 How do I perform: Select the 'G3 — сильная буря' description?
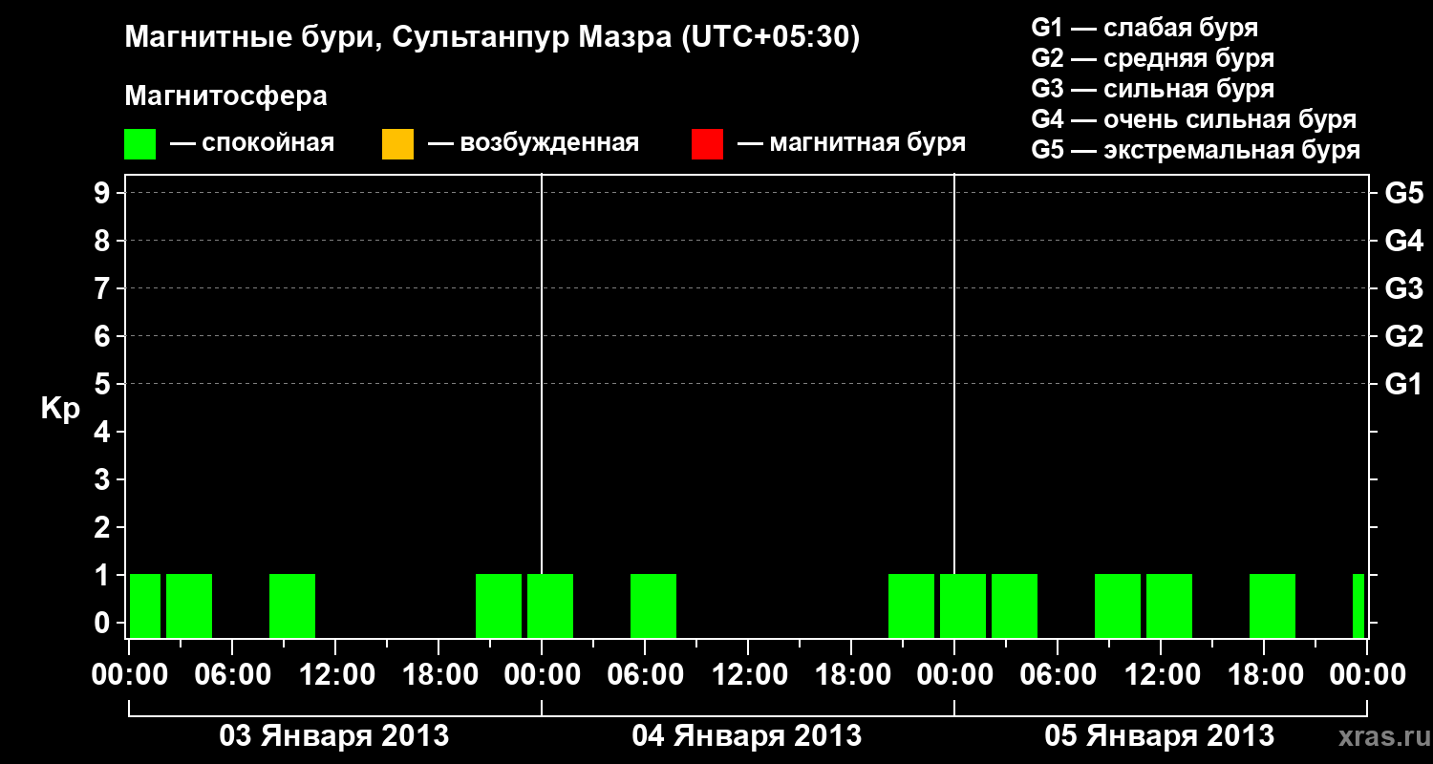coord(1152,89)
